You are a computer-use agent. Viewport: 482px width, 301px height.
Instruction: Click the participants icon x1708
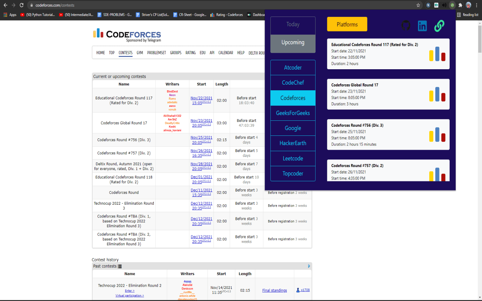click(x=303, y=290)
